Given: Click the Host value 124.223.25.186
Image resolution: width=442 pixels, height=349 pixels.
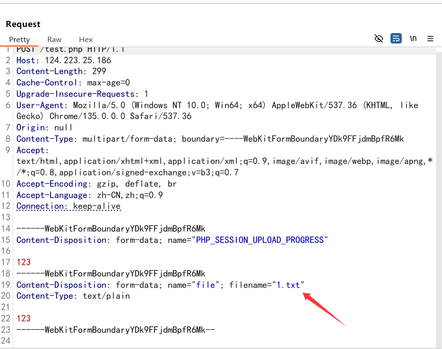Looking at the screenshot, I should [78, 60].
